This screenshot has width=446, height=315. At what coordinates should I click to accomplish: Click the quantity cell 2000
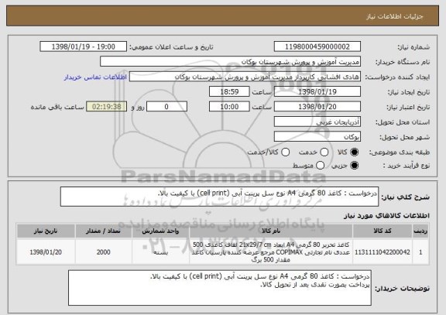tap(104, 252)
